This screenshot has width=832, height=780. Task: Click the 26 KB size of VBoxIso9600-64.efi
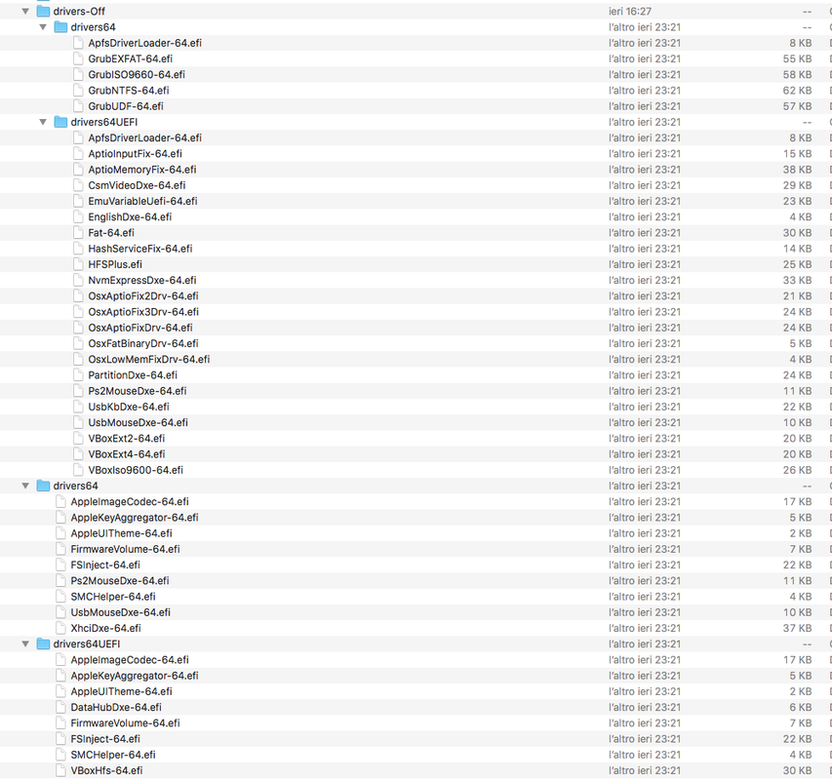[797, 470]
